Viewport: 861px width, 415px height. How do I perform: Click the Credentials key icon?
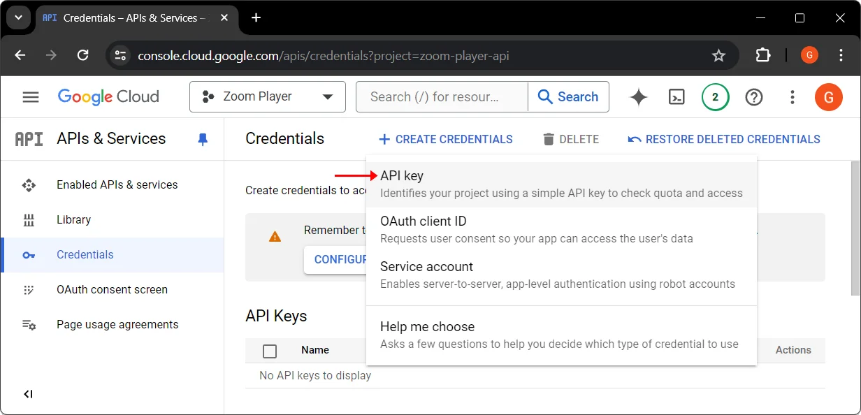tap(29, 255)
